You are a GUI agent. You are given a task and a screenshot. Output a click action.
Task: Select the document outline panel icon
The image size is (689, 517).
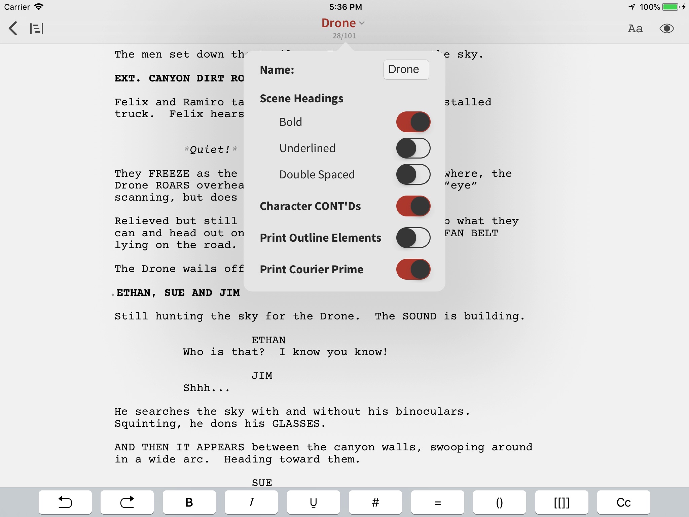36,29
